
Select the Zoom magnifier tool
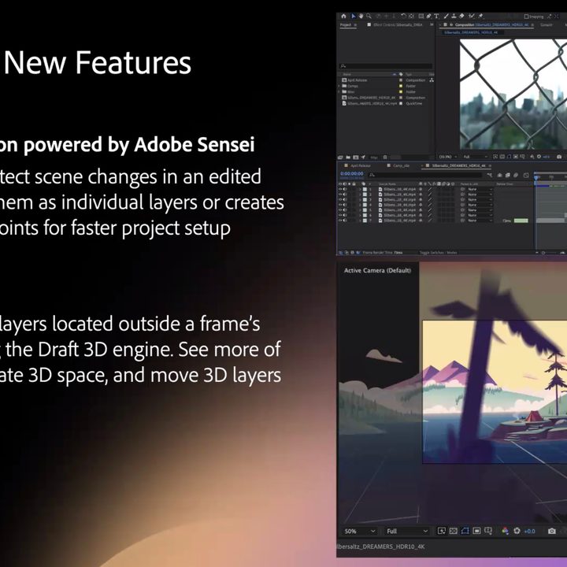tap(369, 16)
